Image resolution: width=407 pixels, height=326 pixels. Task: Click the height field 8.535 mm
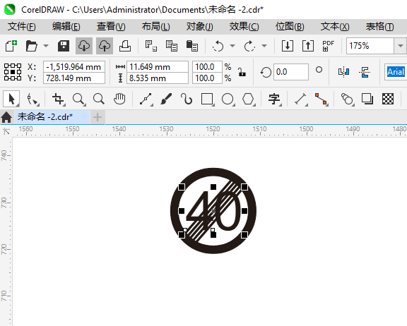158,78
